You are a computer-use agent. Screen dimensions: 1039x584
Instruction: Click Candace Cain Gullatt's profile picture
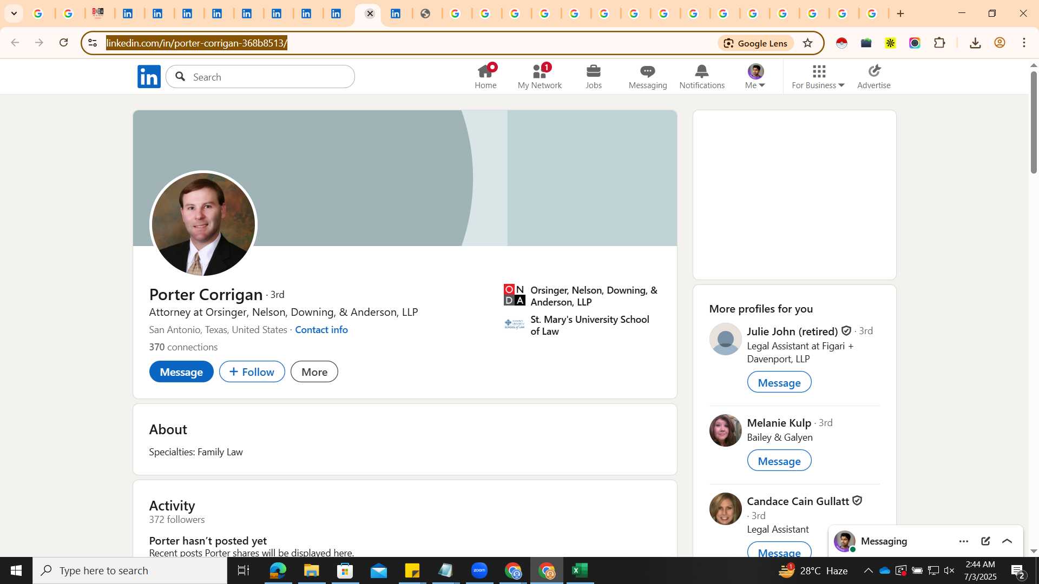coord(726,509)
